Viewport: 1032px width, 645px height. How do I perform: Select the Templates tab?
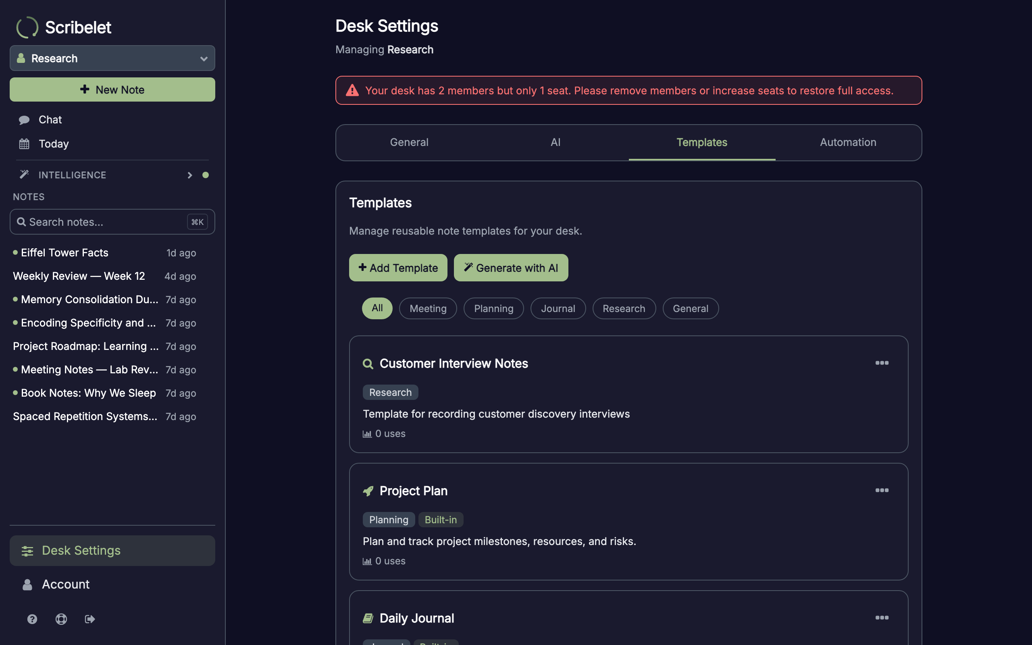(702, 142)
